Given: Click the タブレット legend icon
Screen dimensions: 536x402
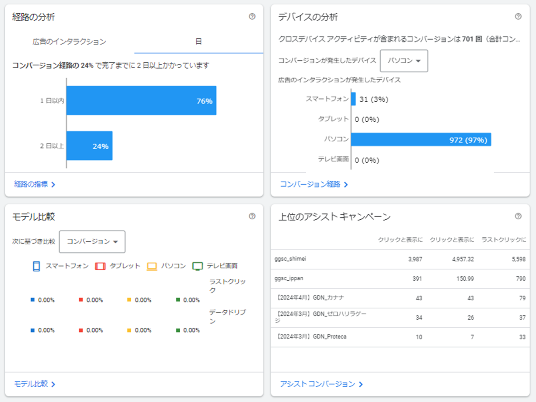Looking at the screenshot, I should (100, 266).
